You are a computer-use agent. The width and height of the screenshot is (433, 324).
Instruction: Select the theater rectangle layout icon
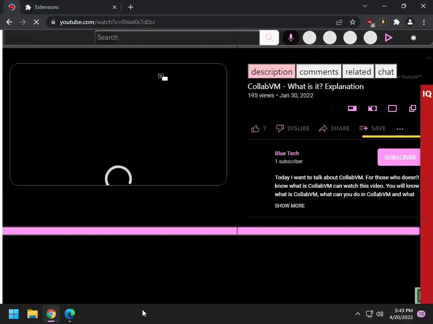click(x=392, y=108)
